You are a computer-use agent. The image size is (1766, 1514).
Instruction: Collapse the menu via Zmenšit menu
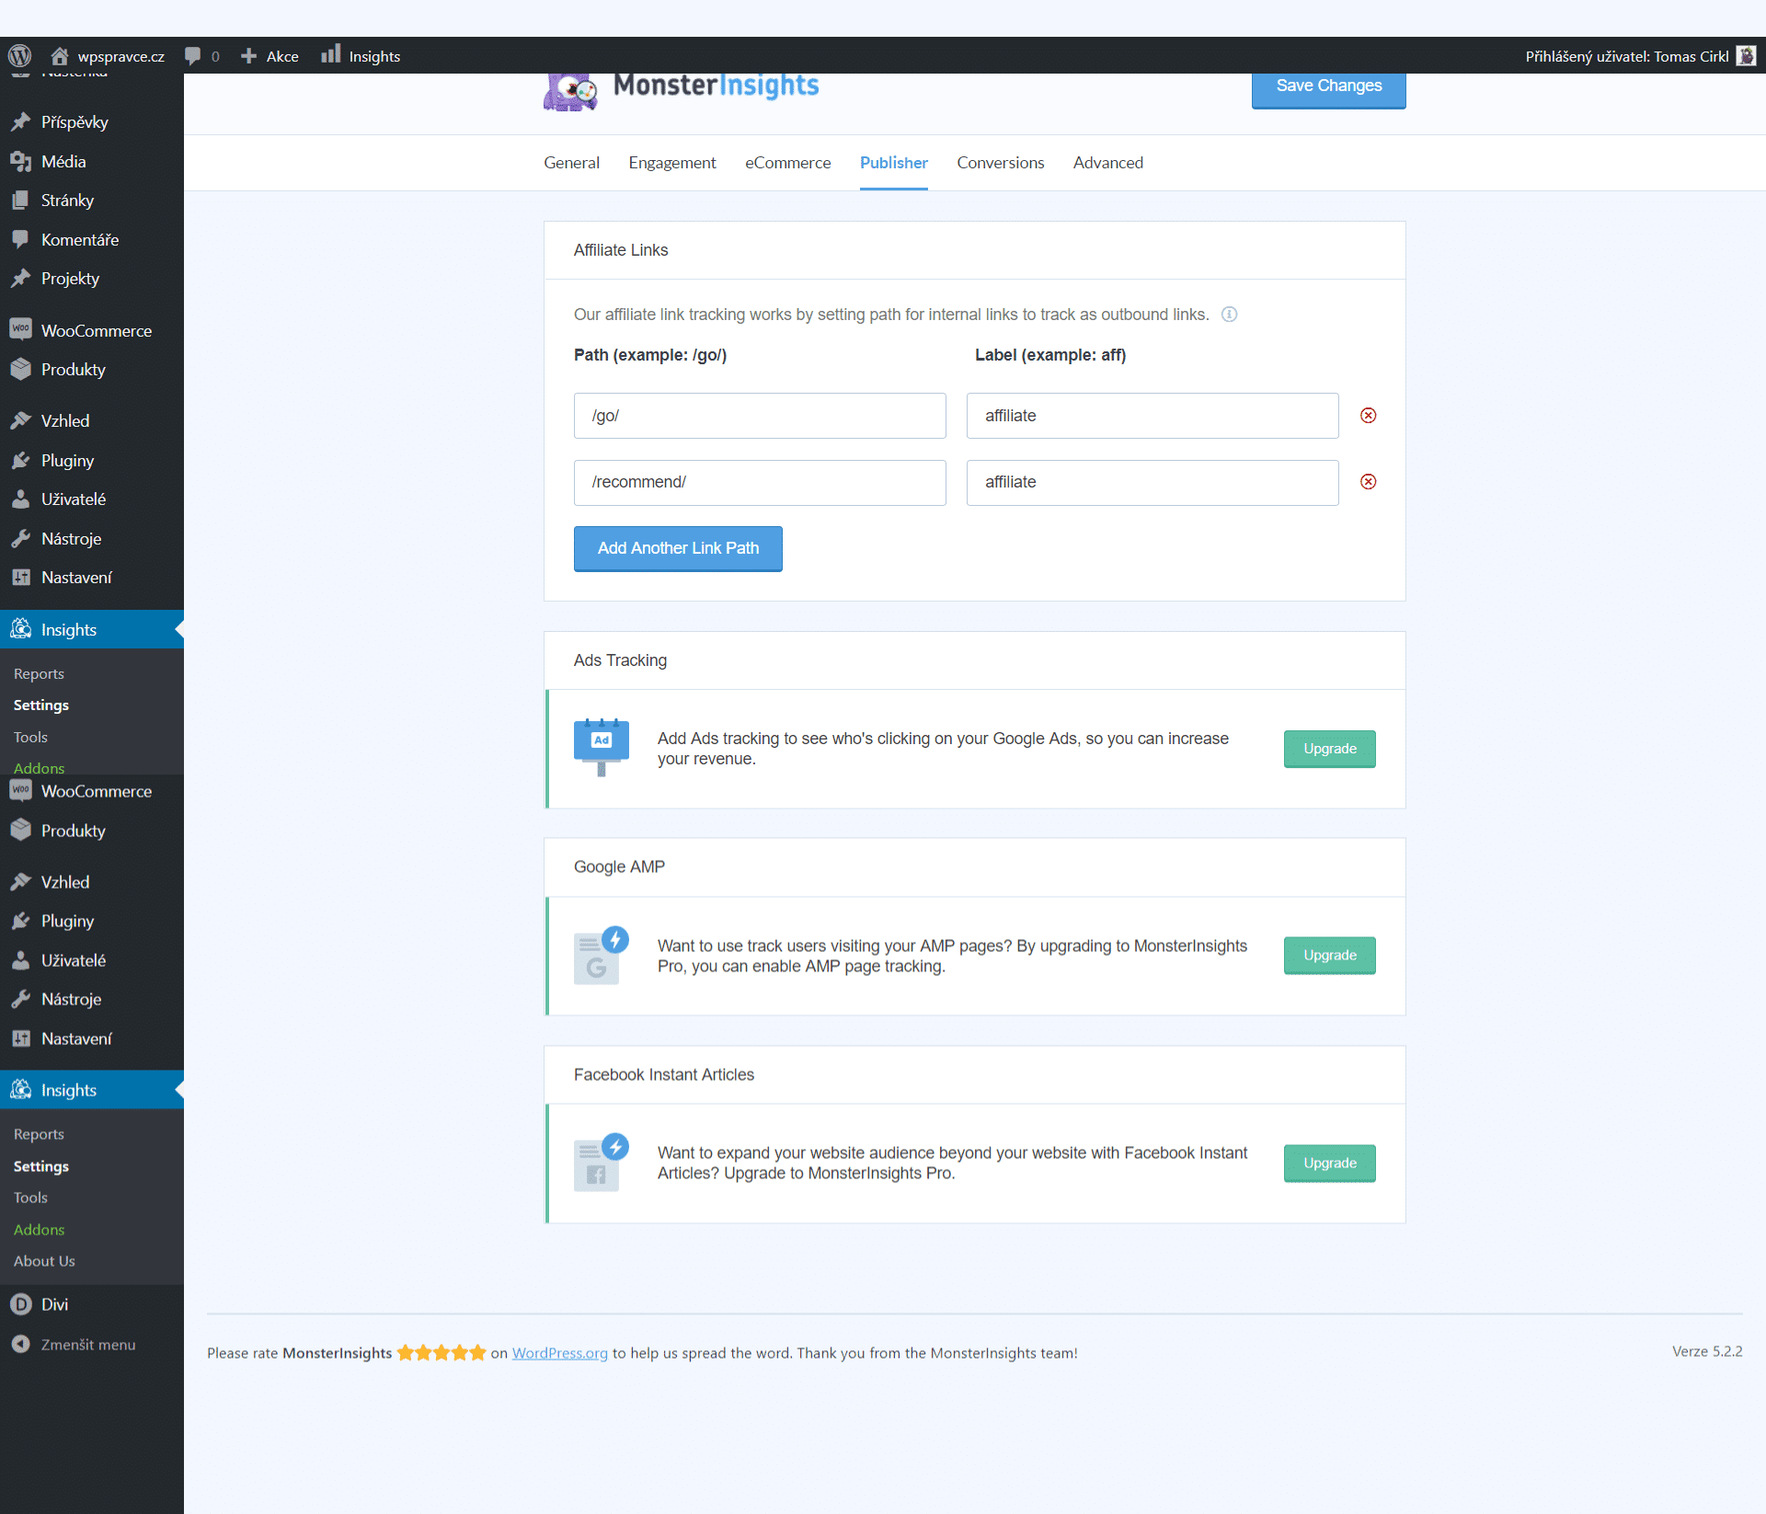tap(92, 1345)
